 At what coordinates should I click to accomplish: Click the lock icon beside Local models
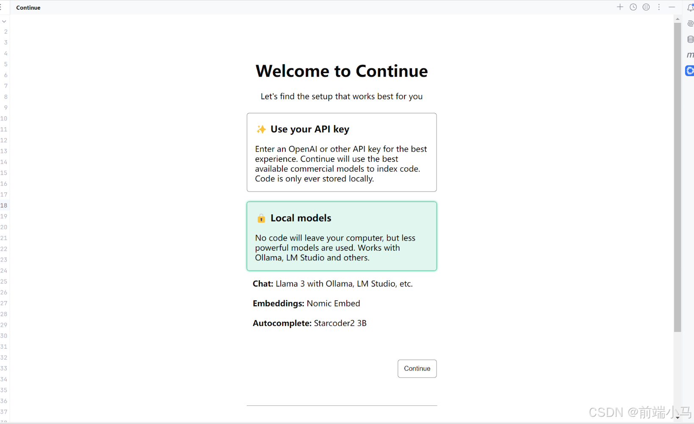[x=261, y=218]
